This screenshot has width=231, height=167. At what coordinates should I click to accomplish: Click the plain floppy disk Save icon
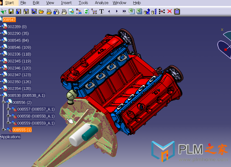(x=11, y=11)
